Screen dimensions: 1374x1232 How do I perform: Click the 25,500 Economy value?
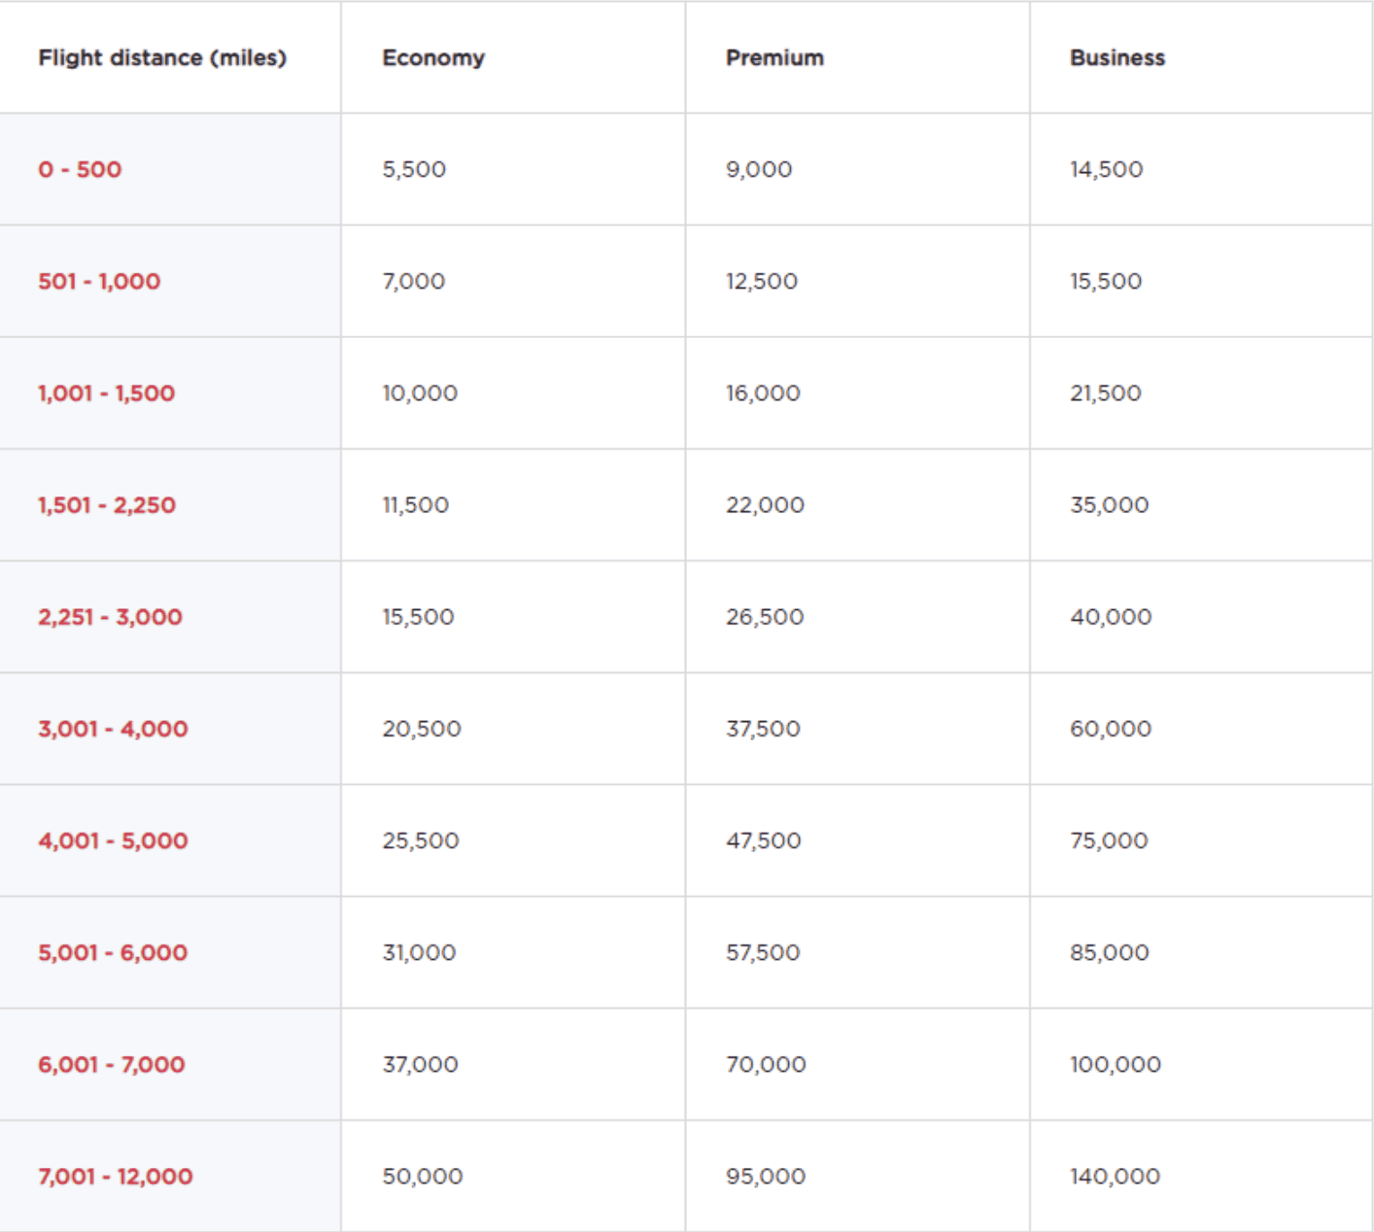coord(421,840)
